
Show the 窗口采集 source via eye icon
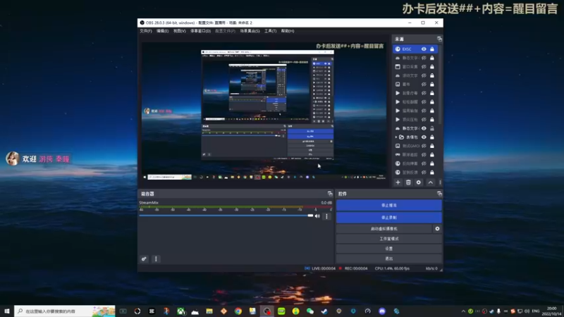pyautogui.click(x=424, y=66)
